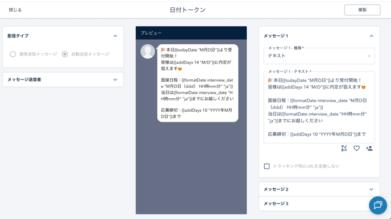This screenshot has width=391, height=219.
Task: Click the preview avatar image
Action: [148, 52]
